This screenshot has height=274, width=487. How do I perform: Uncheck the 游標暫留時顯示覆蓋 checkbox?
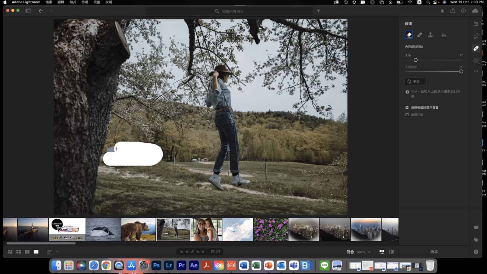(x=407, y=108)
